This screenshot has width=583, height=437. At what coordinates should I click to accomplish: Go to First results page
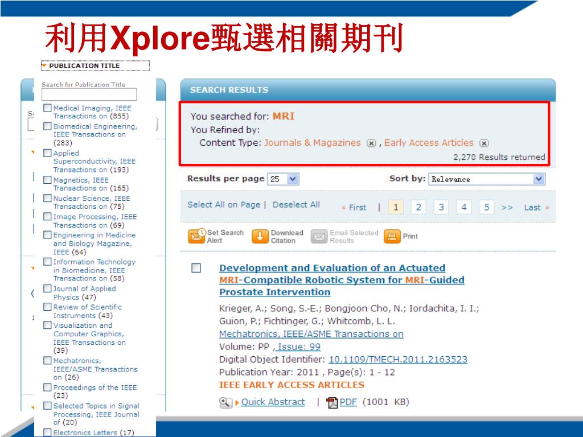point(354,207)
